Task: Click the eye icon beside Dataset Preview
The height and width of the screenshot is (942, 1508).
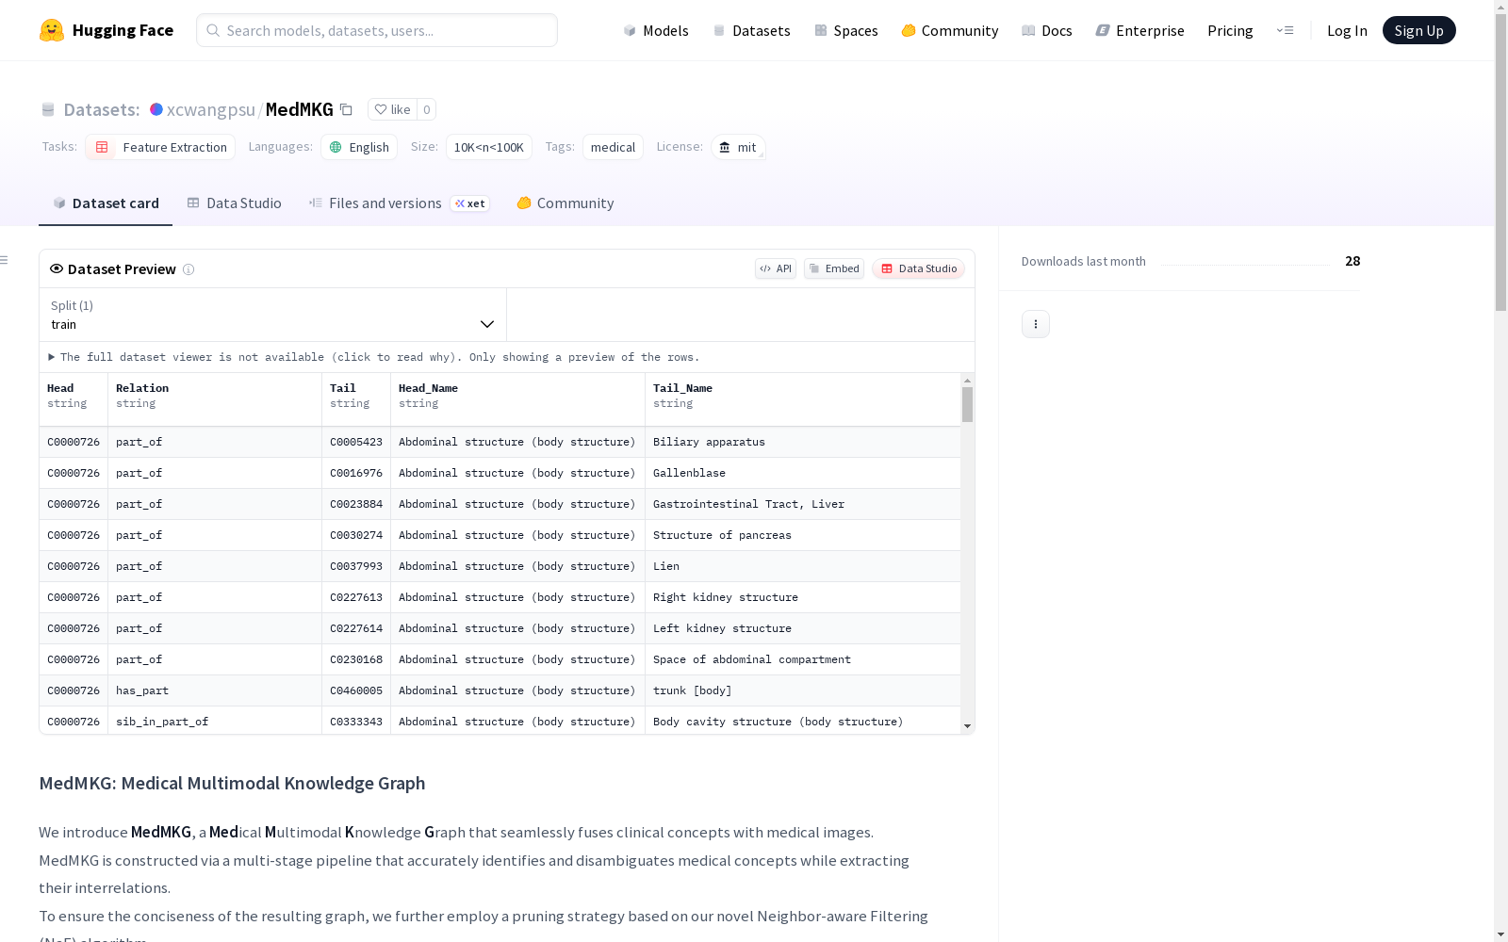Action: point(57,268)
